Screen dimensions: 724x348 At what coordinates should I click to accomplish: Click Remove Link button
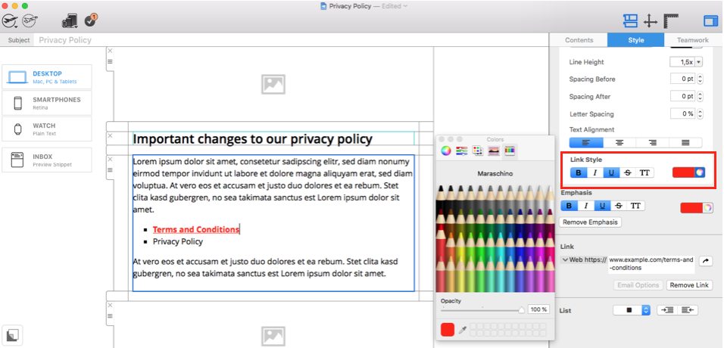pos(689,285)
